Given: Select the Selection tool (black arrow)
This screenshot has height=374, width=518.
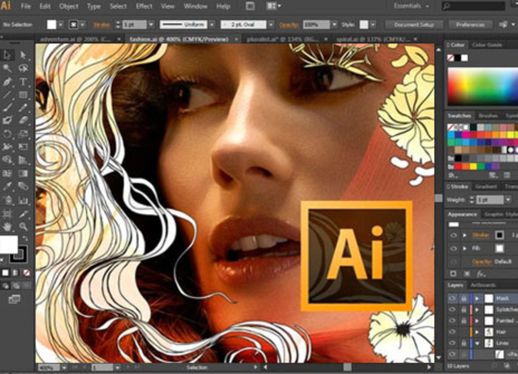Looking at the screenshot, I should tap(7, 55).
